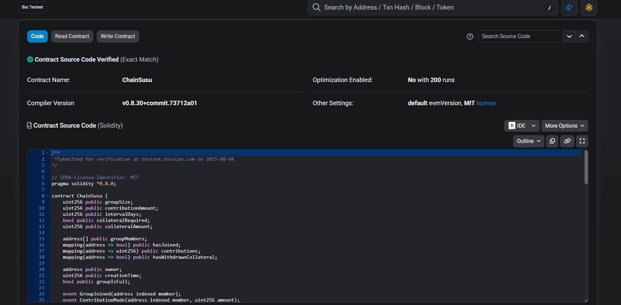Collapse the code fold arrow on line 8
Viewport: 621px width, 305px height.
[x=47, y=196]
